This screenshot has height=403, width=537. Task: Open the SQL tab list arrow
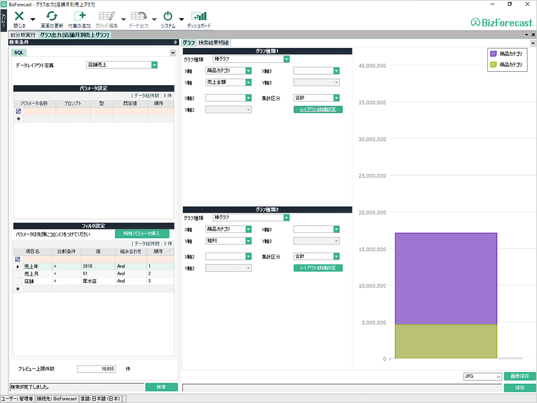pos(173,53)
